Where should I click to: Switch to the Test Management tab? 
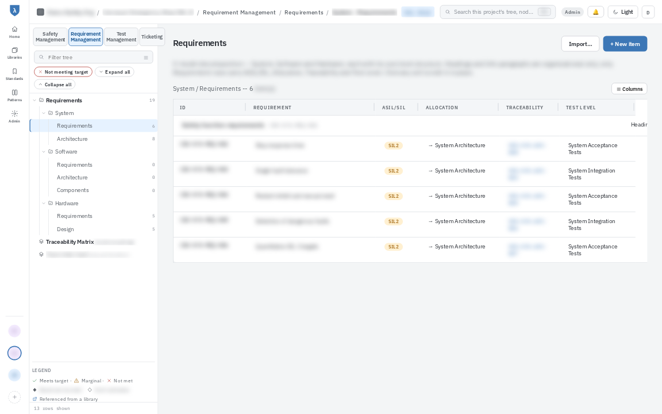(x=121, y=37)
